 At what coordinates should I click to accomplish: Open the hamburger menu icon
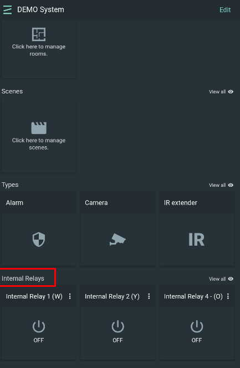(8, 9)
